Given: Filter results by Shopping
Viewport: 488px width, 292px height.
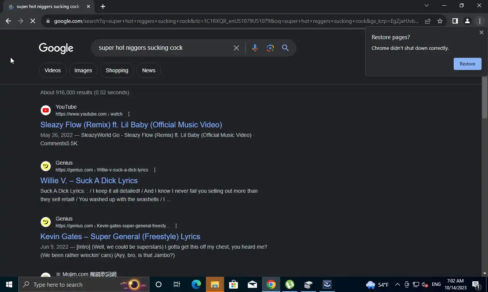Looking at the screenshot, I should [x=117, y=70].
